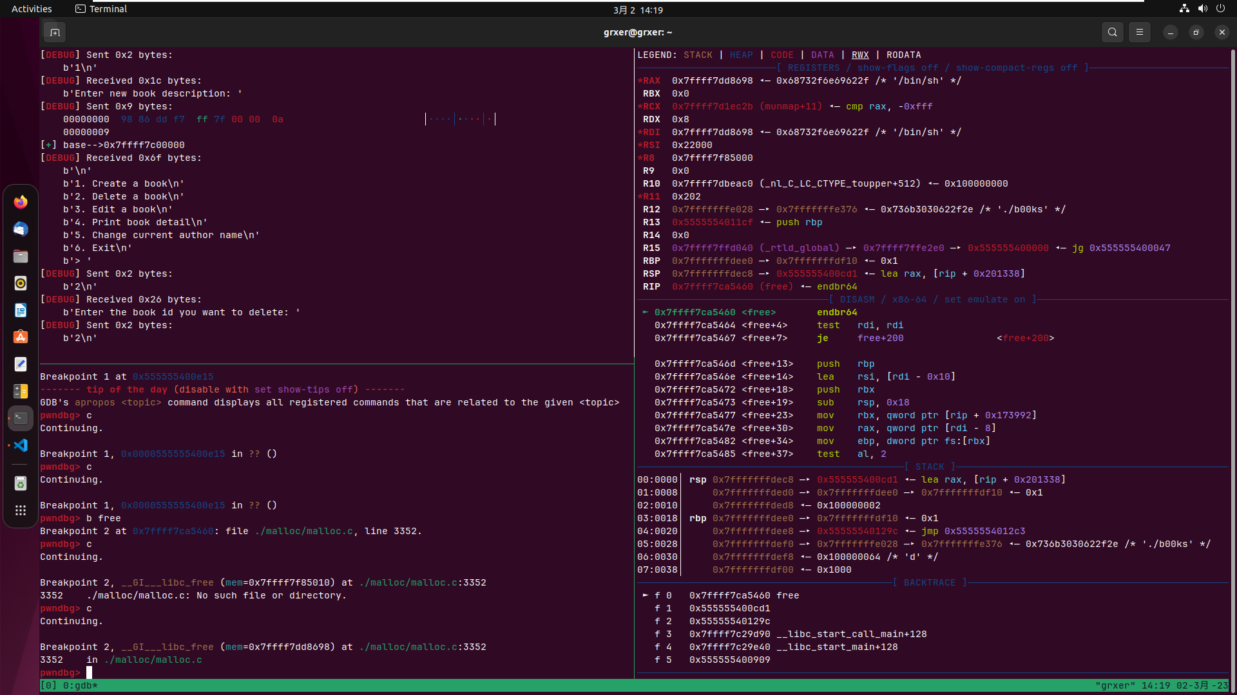Screen dimensions: 1237x695
Task: Open the yellow notes app in the dock
Action: click(x=21, y=391)
